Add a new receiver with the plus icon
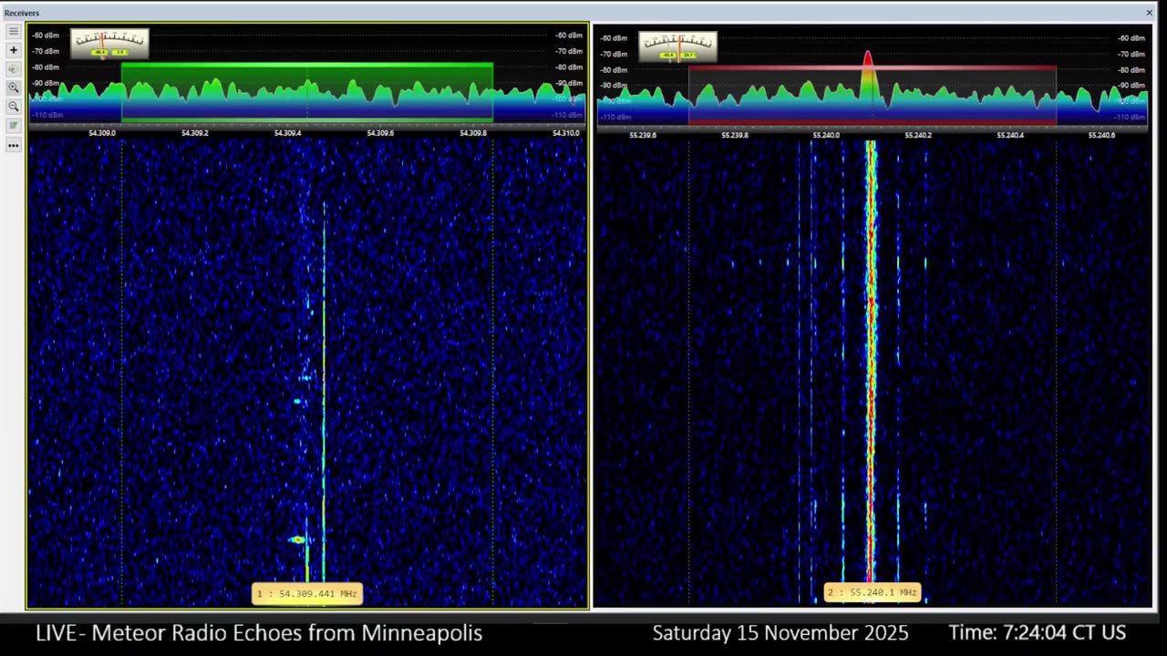The height and width of the screenshot is (656, 1167). [x=13, y=50]
